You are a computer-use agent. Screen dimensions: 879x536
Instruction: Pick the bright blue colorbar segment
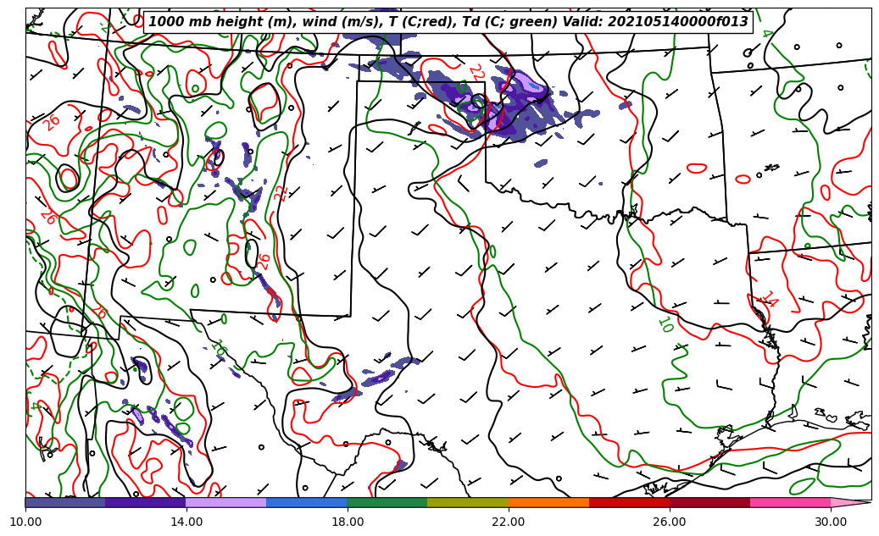(x=306, y=502)
